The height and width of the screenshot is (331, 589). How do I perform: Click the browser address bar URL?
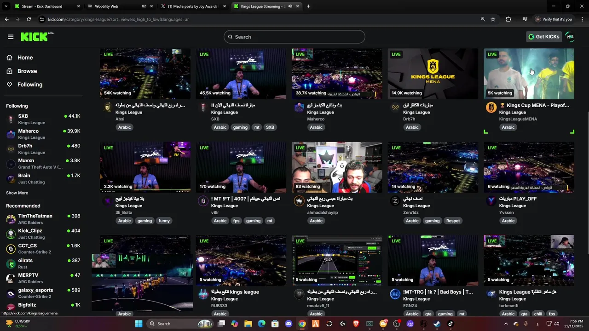[x=119, y=19]
